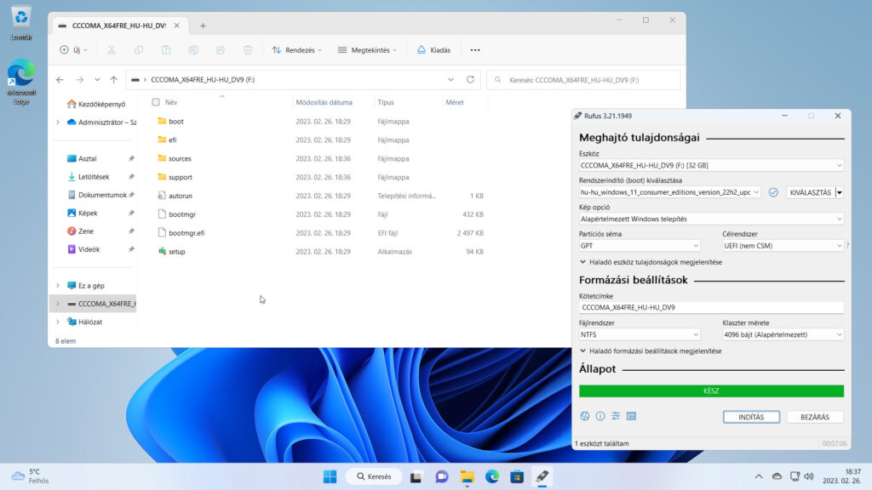The image size is (872, 490).
Task: Open boot selection ISO dropdown
Action: [669, 192]
